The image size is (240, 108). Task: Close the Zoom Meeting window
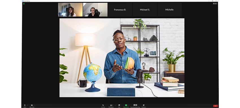216,1
